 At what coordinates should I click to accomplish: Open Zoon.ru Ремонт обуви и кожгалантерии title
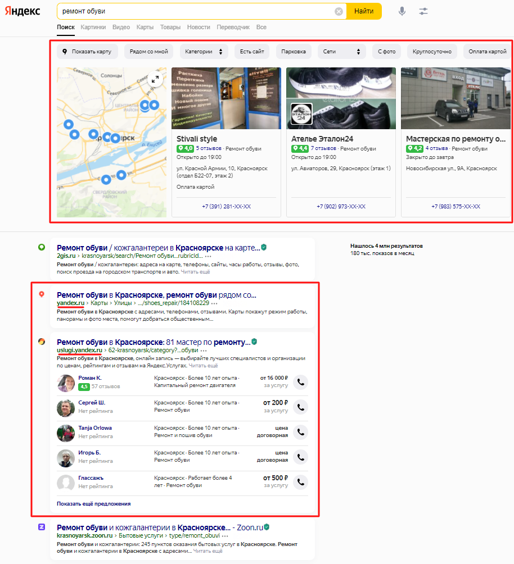tap(160, 527)
